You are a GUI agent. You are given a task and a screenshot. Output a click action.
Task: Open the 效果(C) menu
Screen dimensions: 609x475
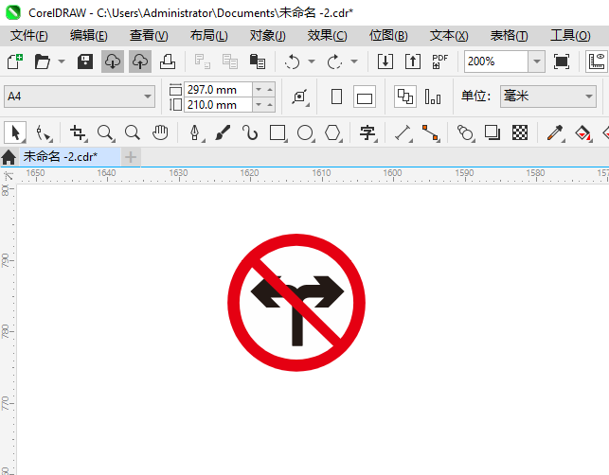[x=327, y=36]
